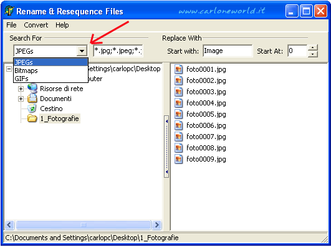Click the application icon in the title bar
Image resolution: width=331 pixels, height=247 pixels.
point(9,11)
